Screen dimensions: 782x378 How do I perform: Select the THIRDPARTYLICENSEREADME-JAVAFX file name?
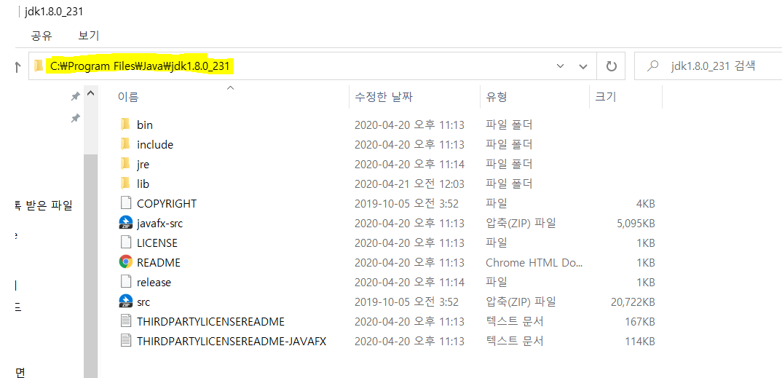[x=232, y=341]
